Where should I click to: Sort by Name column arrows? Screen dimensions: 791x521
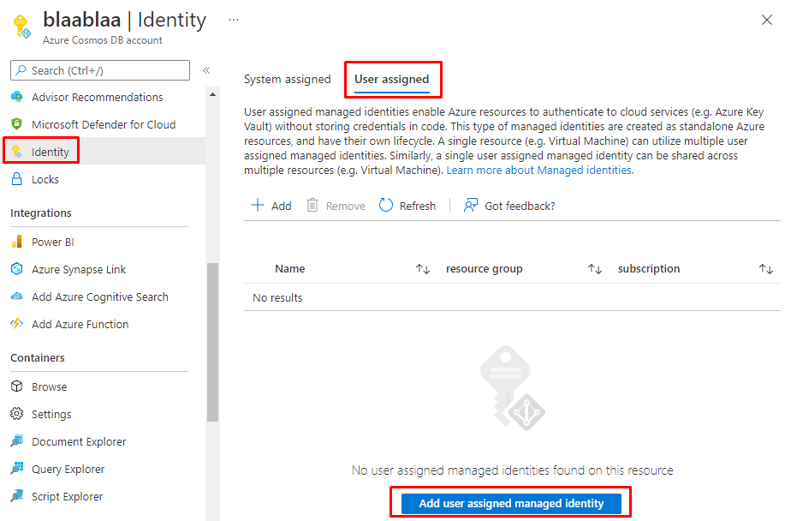pyautogui.click(x=422, y=269)
